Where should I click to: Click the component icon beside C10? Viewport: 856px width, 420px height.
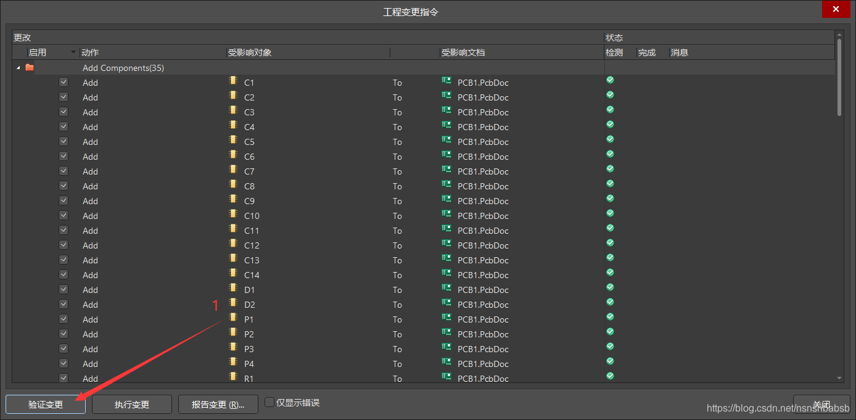click(x=233, y=214)
